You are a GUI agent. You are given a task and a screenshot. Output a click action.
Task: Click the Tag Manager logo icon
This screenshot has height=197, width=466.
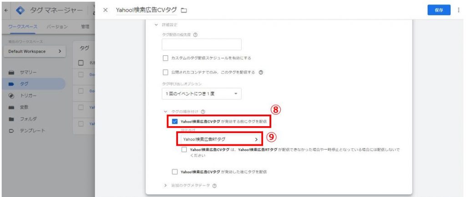coord(20,10)
